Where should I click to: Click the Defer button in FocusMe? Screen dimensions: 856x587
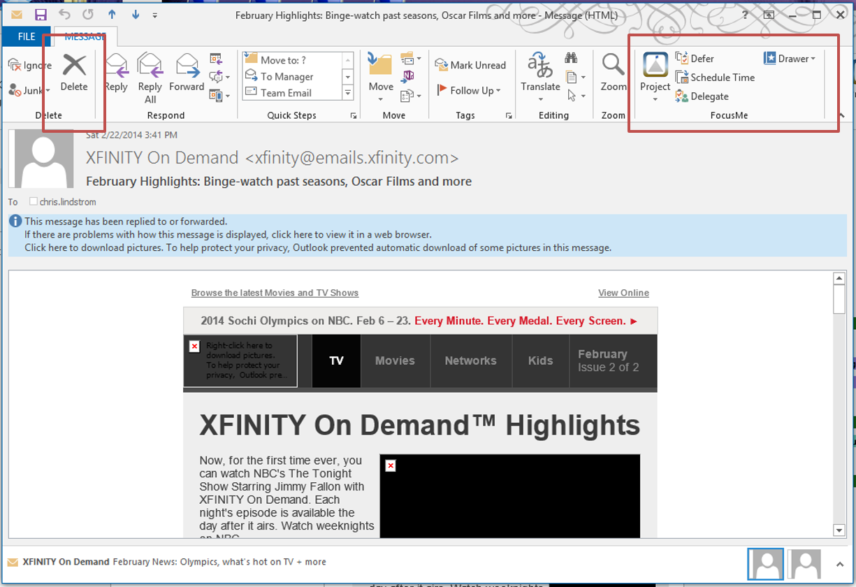pos(695,59)
